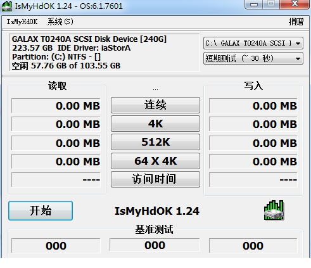Click the 写入 512K result field
311x268 pixels.
[253, 143]
